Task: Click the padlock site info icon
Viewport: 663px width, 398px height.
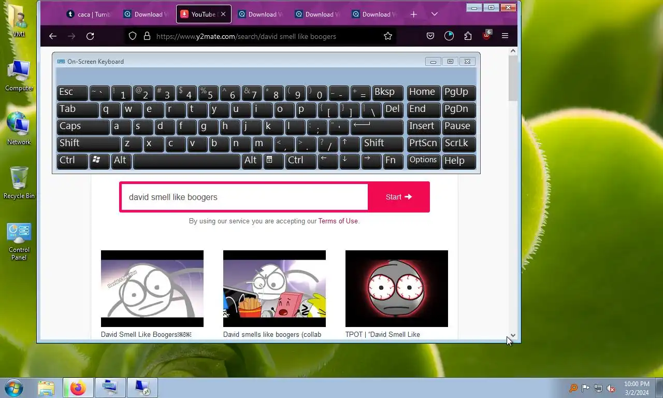Action: (147, 36)
